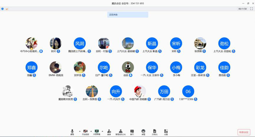Expand share options arrow beside 共享屏幕

(102, 131)
